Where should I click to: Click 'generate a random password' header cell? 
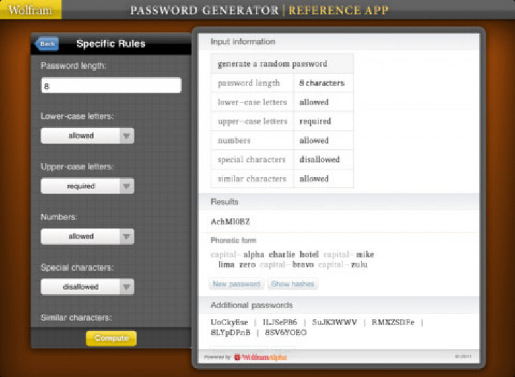282,63
